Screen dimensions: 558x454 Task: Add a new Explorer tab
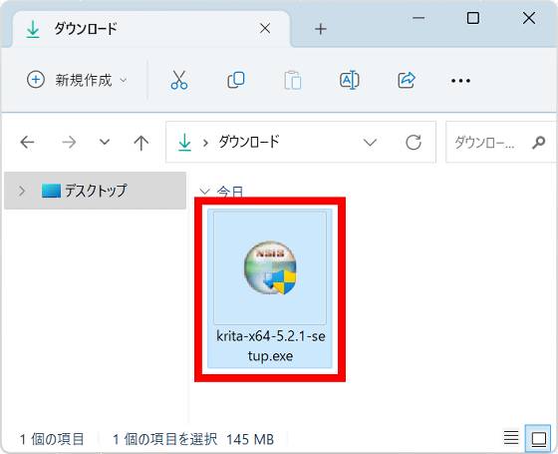pyautogui.click(x=321, y=29)
